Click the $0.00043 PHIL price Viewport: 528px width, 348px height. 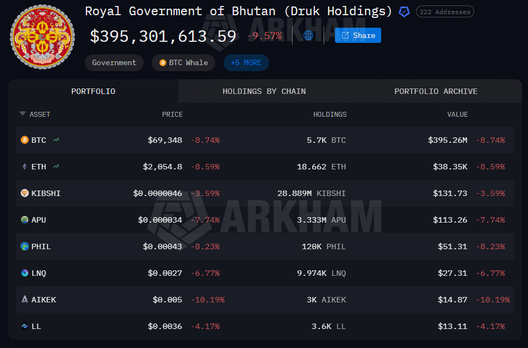pos(163,246)
